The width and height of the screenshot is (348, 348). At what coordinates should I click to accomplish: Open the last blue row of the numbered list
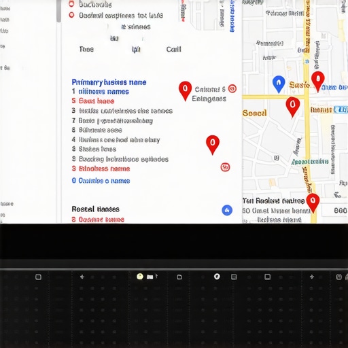(x=101, y=181)
